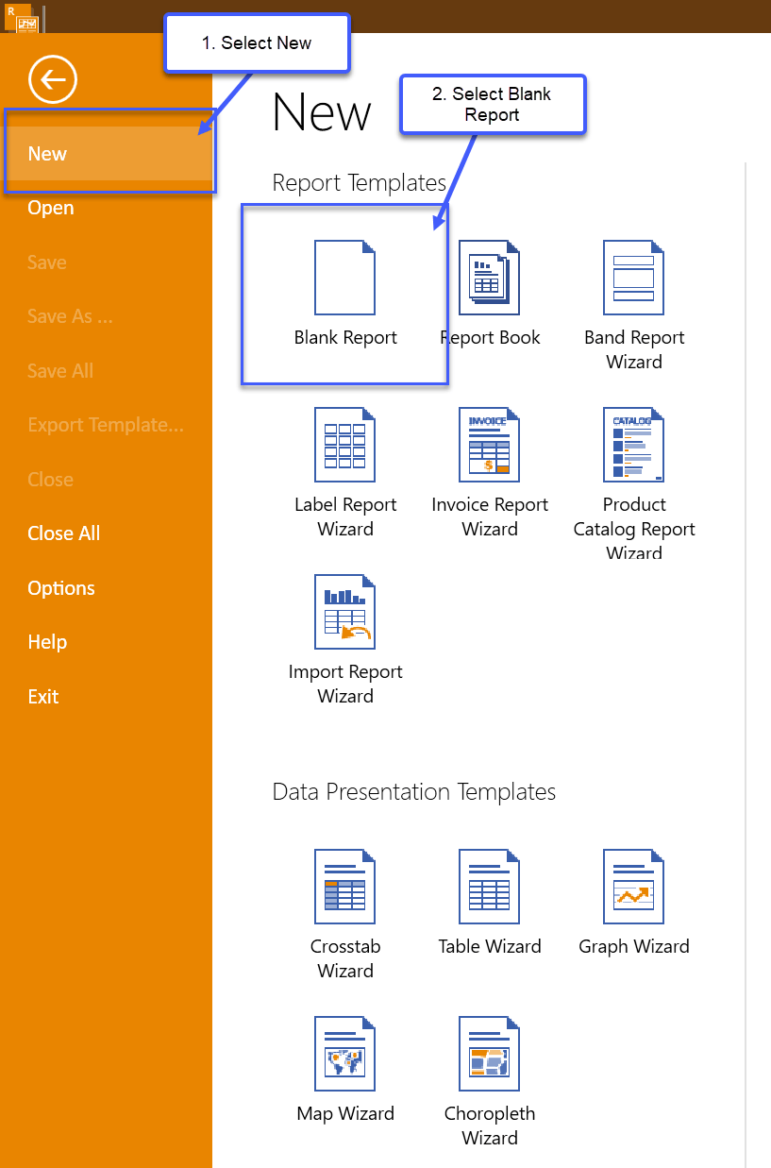The height and width of the screenshot is (1168, 771).
Task: Click Help in the sidebar
Action: pyautogui.click(x=46, y=641)
